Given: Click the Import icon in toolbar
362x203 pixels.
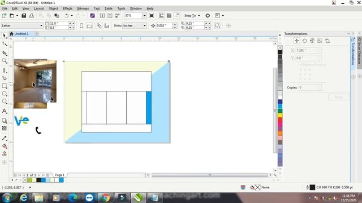Looking at the screenshot, I should (x=102, y=16).
